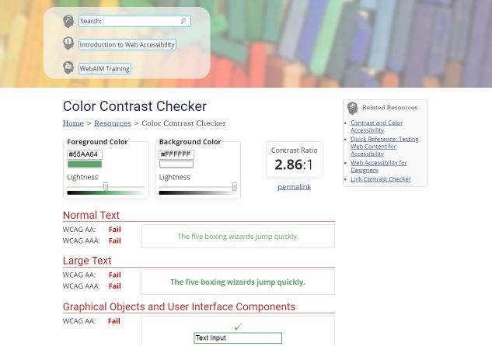Go to Home in the breadcrumb
This screenshot has height=346, width=492.
pos(73,123)
